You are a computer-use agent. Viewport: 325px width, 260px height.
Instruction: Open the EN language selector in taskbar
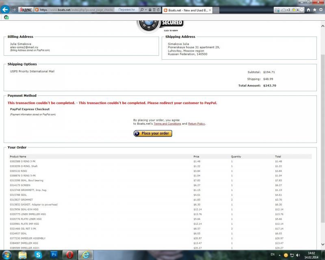click(x=272, y=254)
